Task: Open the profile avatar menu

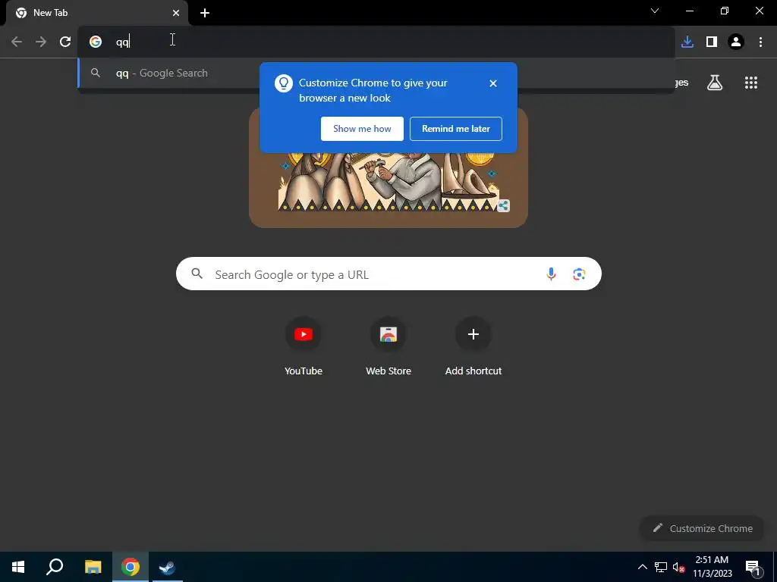Action: click(736, 42)
